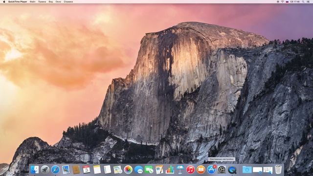Open the Справка menu
This screenshot has height=176, width=313.
coord(68,1)
